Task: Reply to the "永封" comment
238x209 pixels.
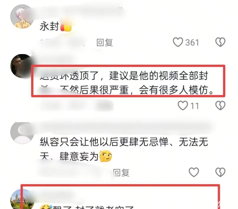Action: pos(105,43)
